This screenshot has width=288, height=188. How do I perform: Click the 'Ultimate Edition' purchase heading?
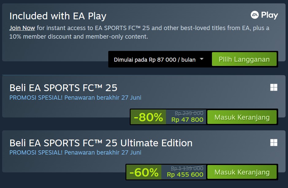click(101, 143)
